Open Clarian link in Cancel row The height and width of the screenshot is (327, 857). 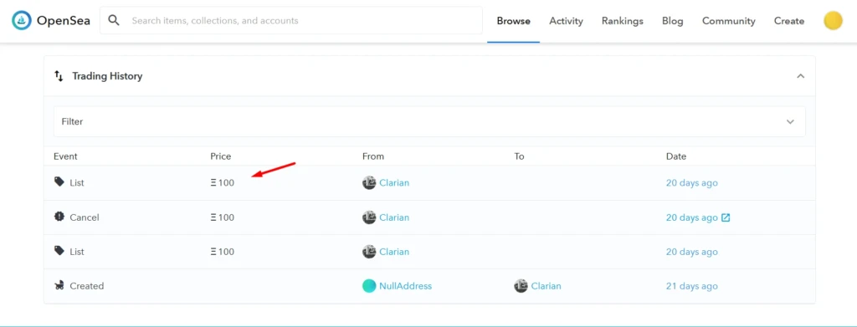pos(394,217)
